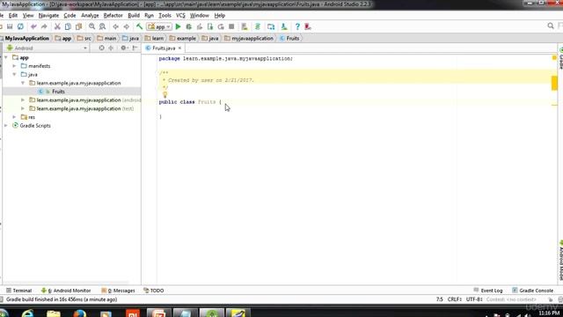Viewport: 563px width, 317px height.
Task: Open Help via the question mark icon
Action: pyautogui.click(x=297, y=26)
